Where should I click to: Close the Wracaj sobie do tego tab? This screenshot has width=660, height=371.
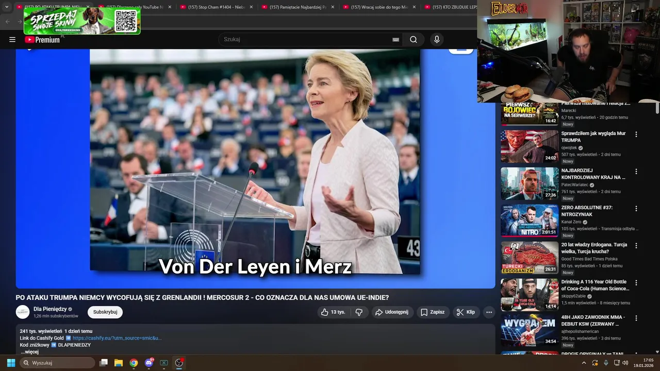pyautogui.click(x=414, y=7)
